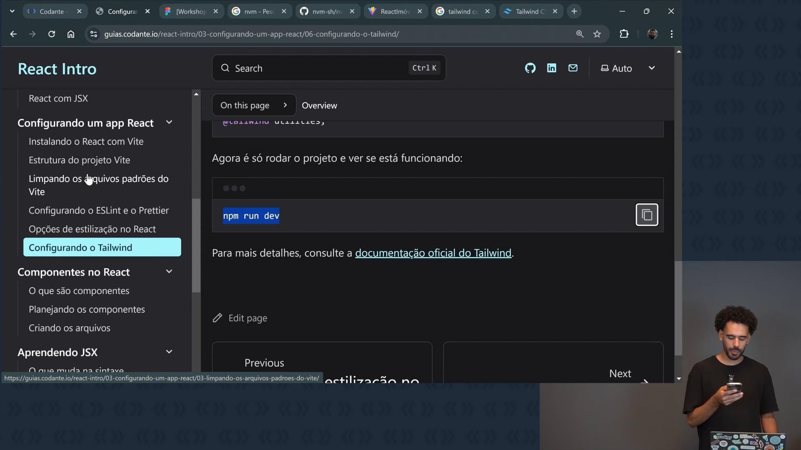Viewport: 801px width, 450px height.
Task: Open the zoom magnifier in address bar
Action: coord(580,34)
